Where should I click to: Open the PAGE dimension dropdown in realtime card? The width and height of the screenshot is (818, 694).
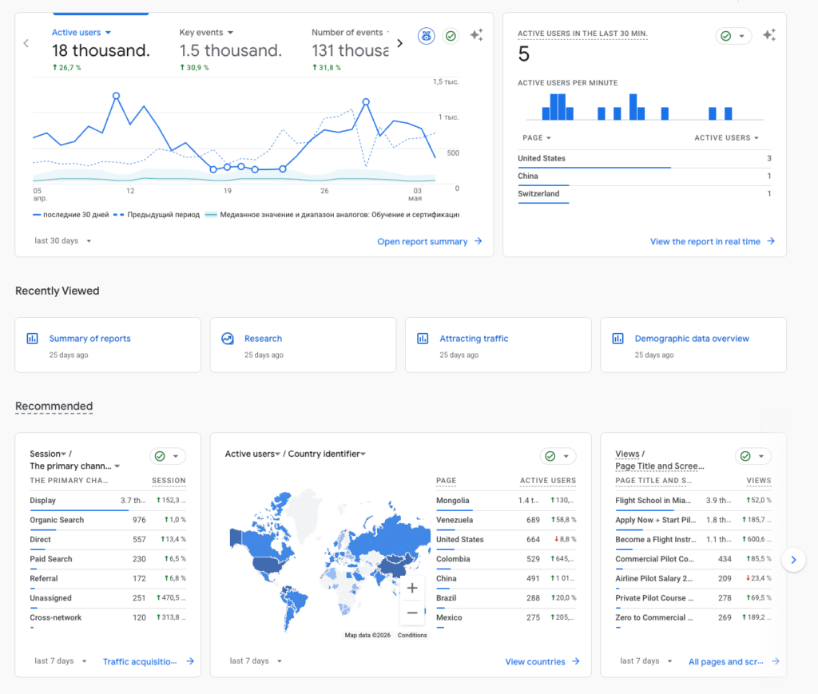coord(537,137)
